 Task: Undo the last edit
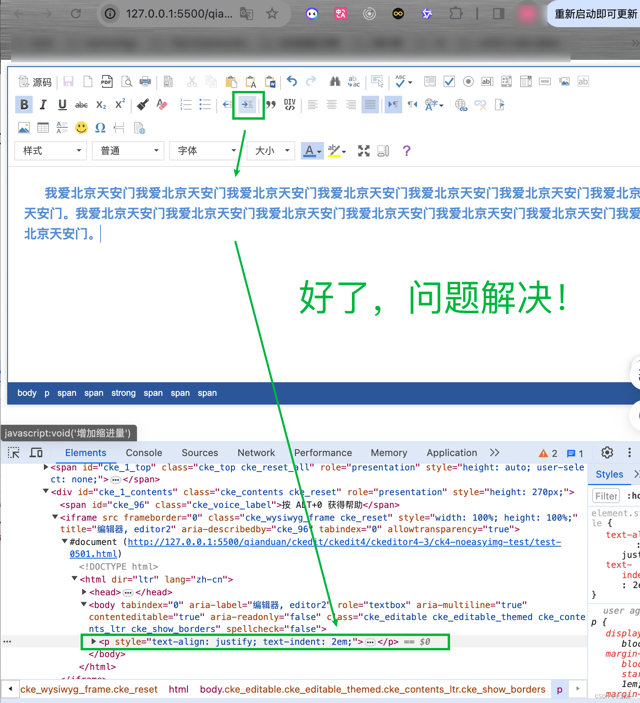pyautogui.click(x=292, y=82)
